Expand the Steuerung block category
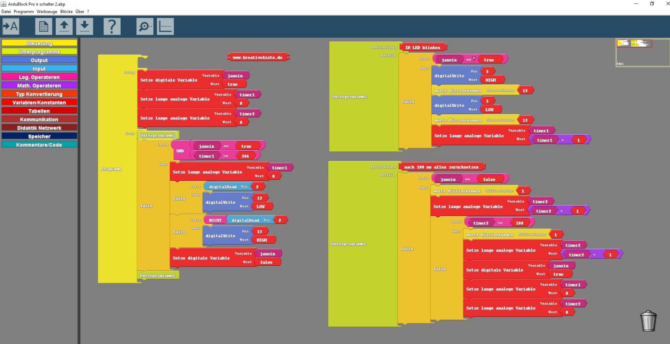This screenshot has width=670, height=344. point(39,43)
